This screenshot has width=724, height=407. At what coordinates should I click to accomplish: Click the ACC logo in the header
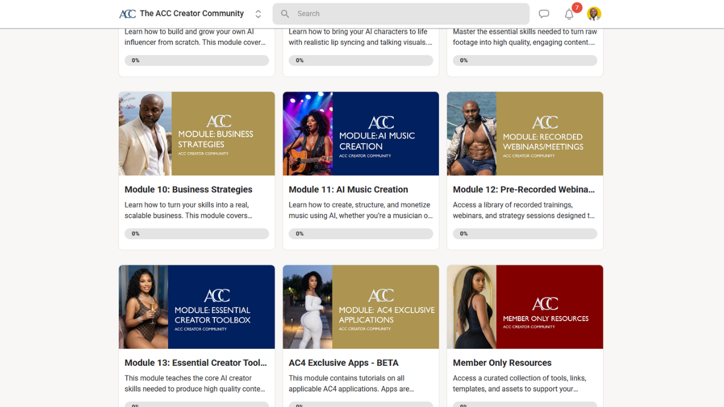pos(127,14)
